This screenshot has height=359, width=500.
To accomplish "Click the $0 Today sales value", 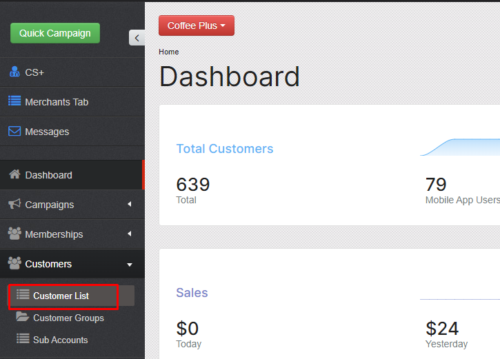I will click(188, 329).
